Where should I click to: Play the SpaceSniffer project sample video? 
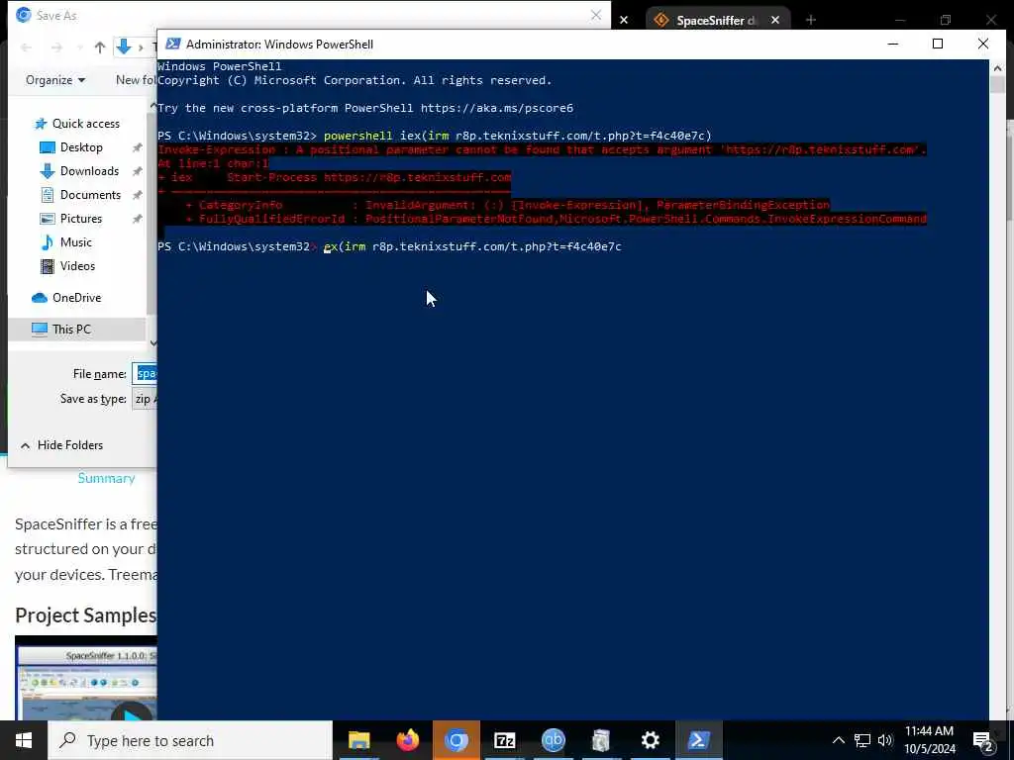[x=133, y=712]
